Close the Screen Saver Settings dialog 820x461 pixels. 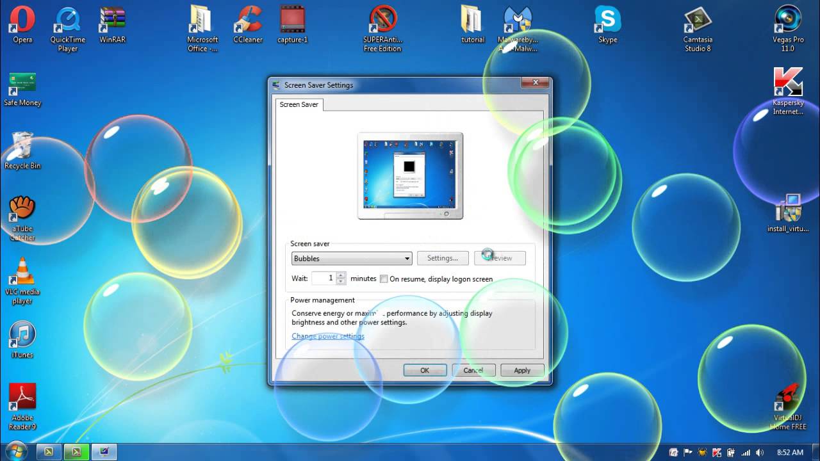tap(535, 83)
